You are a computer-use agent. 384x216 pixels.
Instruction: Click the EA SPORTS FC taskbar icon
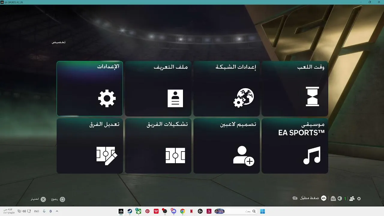[121, 211]
